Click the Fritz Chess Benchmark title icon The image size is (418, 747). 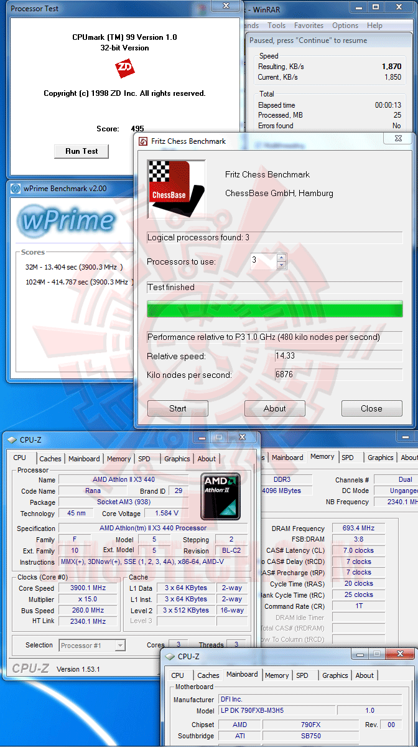point(143,141)
